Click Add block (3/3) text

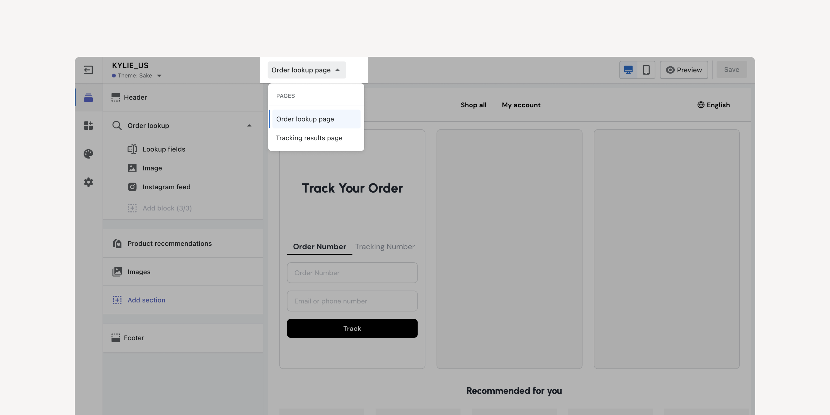(167, 208)
